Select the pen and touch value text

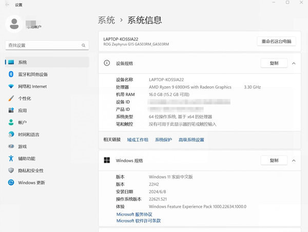(182, 124)
